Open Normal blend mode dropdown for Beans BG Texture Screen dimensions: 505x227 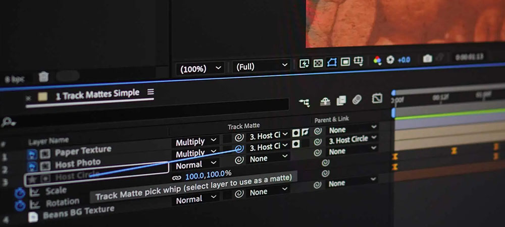coord(196,199)
